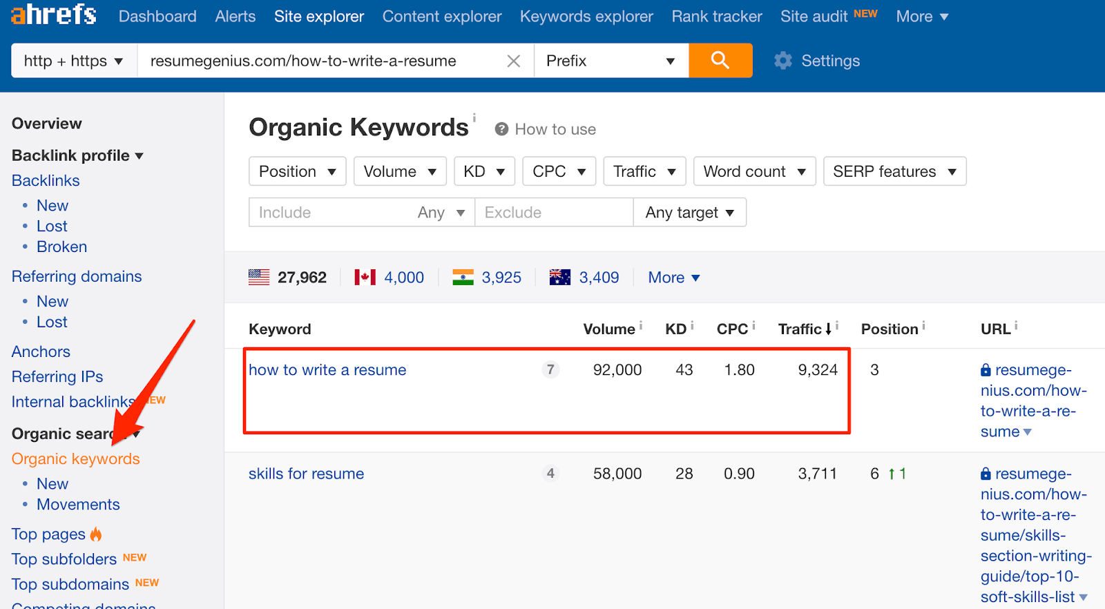1105x609 pixels.
Task: Expand the soft-skills-list URL dropdown arrow
Action: pos(1084,597)
